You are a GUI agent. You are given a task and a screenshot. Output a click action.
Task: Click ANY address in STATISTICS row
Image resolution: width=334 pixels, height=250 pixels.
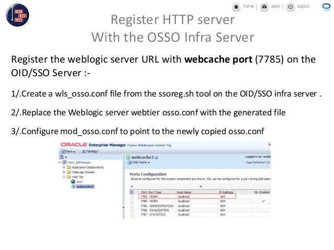tap(223, 215)
